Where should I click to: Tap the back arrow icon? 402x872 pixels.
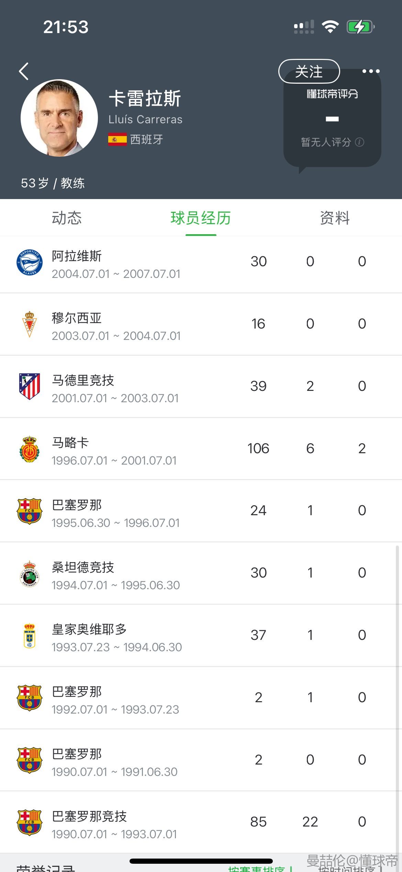24,72
